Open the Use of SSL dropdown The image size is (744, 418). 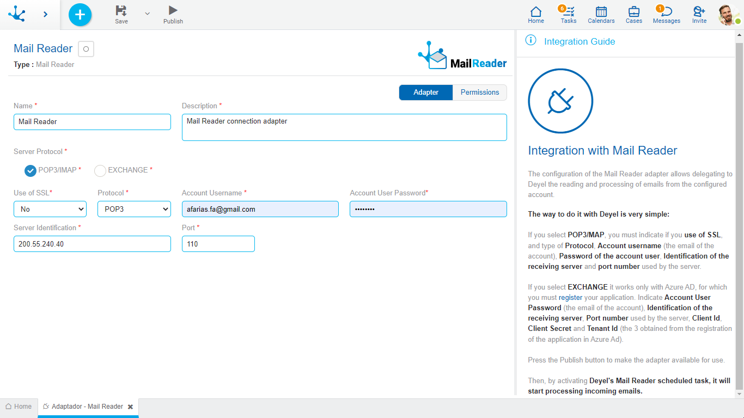pyautogui.click(x=50, y=209)
